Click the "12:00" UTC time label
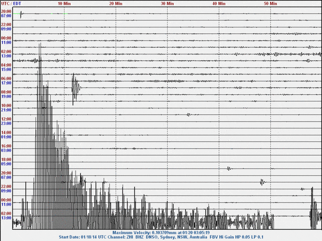This screenshot has height=241, width=322. (6, 119)
